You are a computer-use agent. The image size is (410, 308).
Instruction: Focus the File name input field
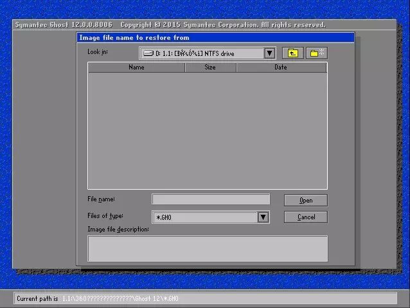[x=211, y=199]
